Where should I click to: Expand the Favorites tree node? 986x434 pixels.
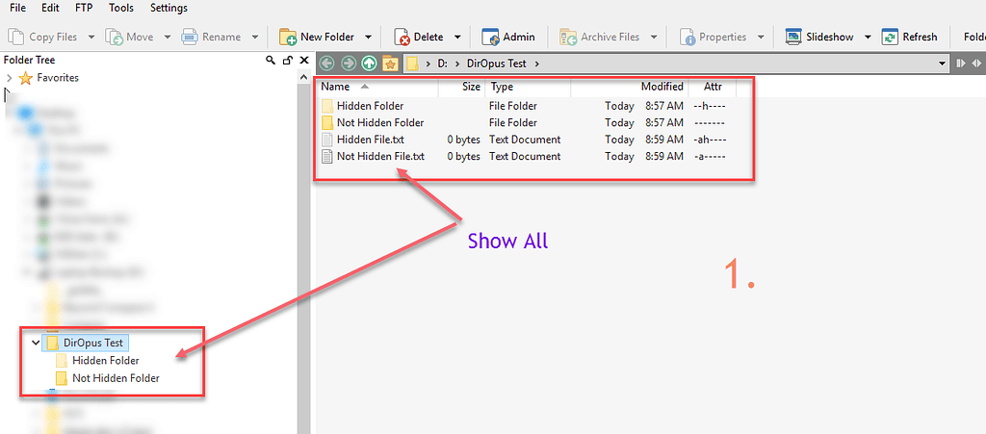pos(9,78)
